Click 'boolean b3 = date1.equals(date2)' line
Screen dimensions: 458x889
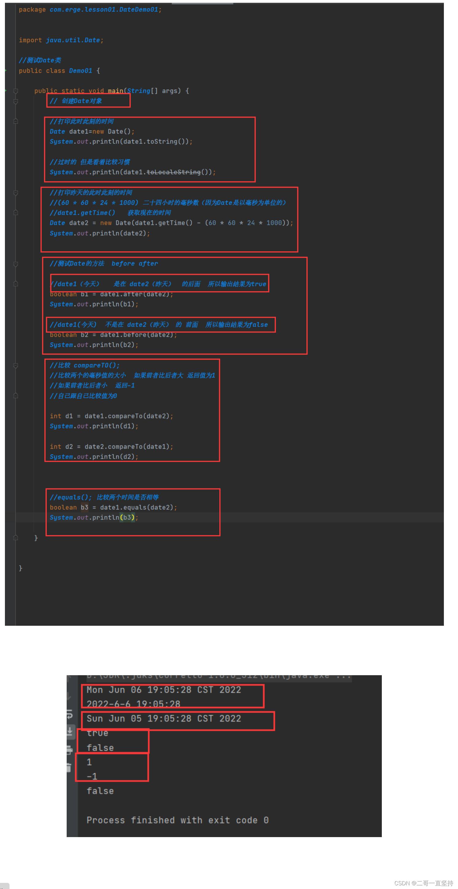[113, 507]
